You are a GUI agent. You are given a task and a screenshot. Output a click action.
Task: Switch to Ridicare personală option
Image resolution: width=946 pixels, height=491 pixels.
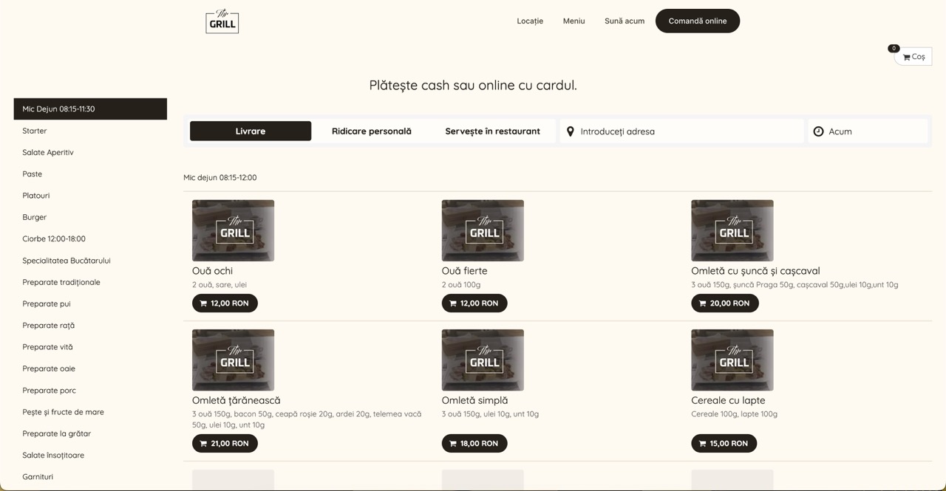(x=371, y=131)
